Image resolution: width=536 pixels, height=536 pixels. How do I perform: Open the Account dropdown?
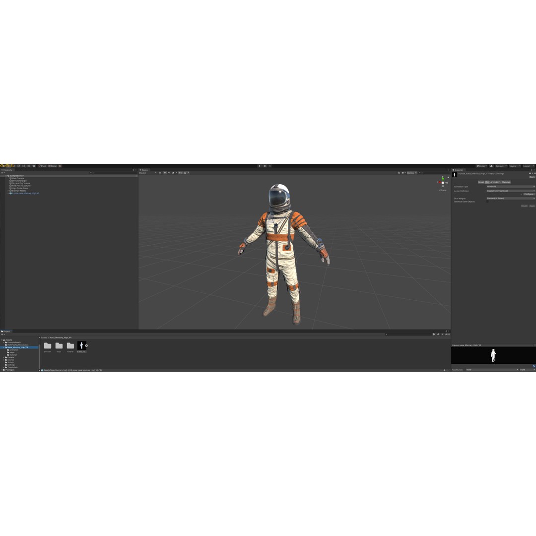(501, 166)
